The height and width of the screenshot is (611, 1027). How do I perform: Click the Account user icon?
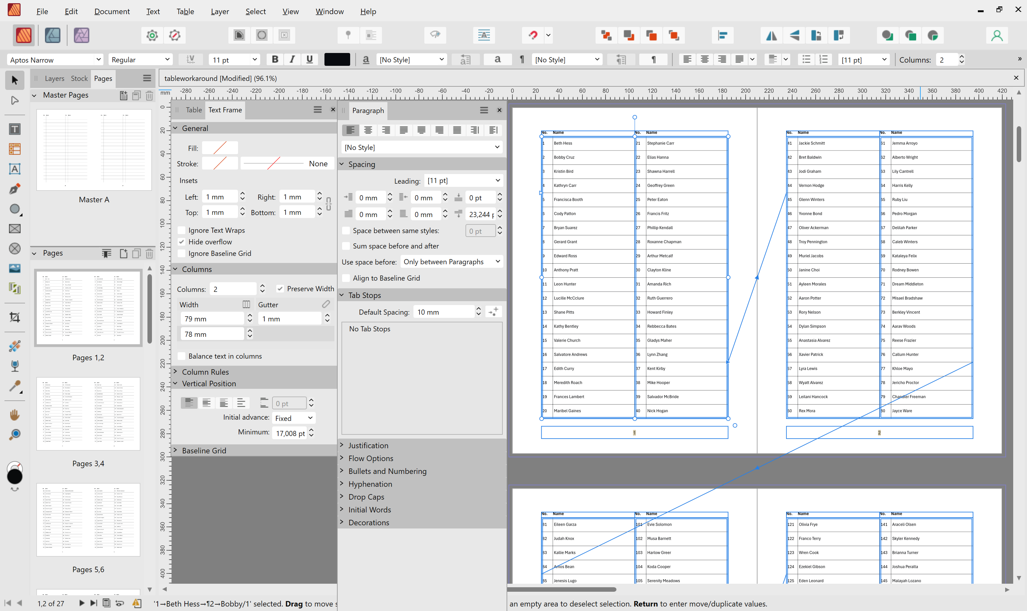click(x=997, y=35)
